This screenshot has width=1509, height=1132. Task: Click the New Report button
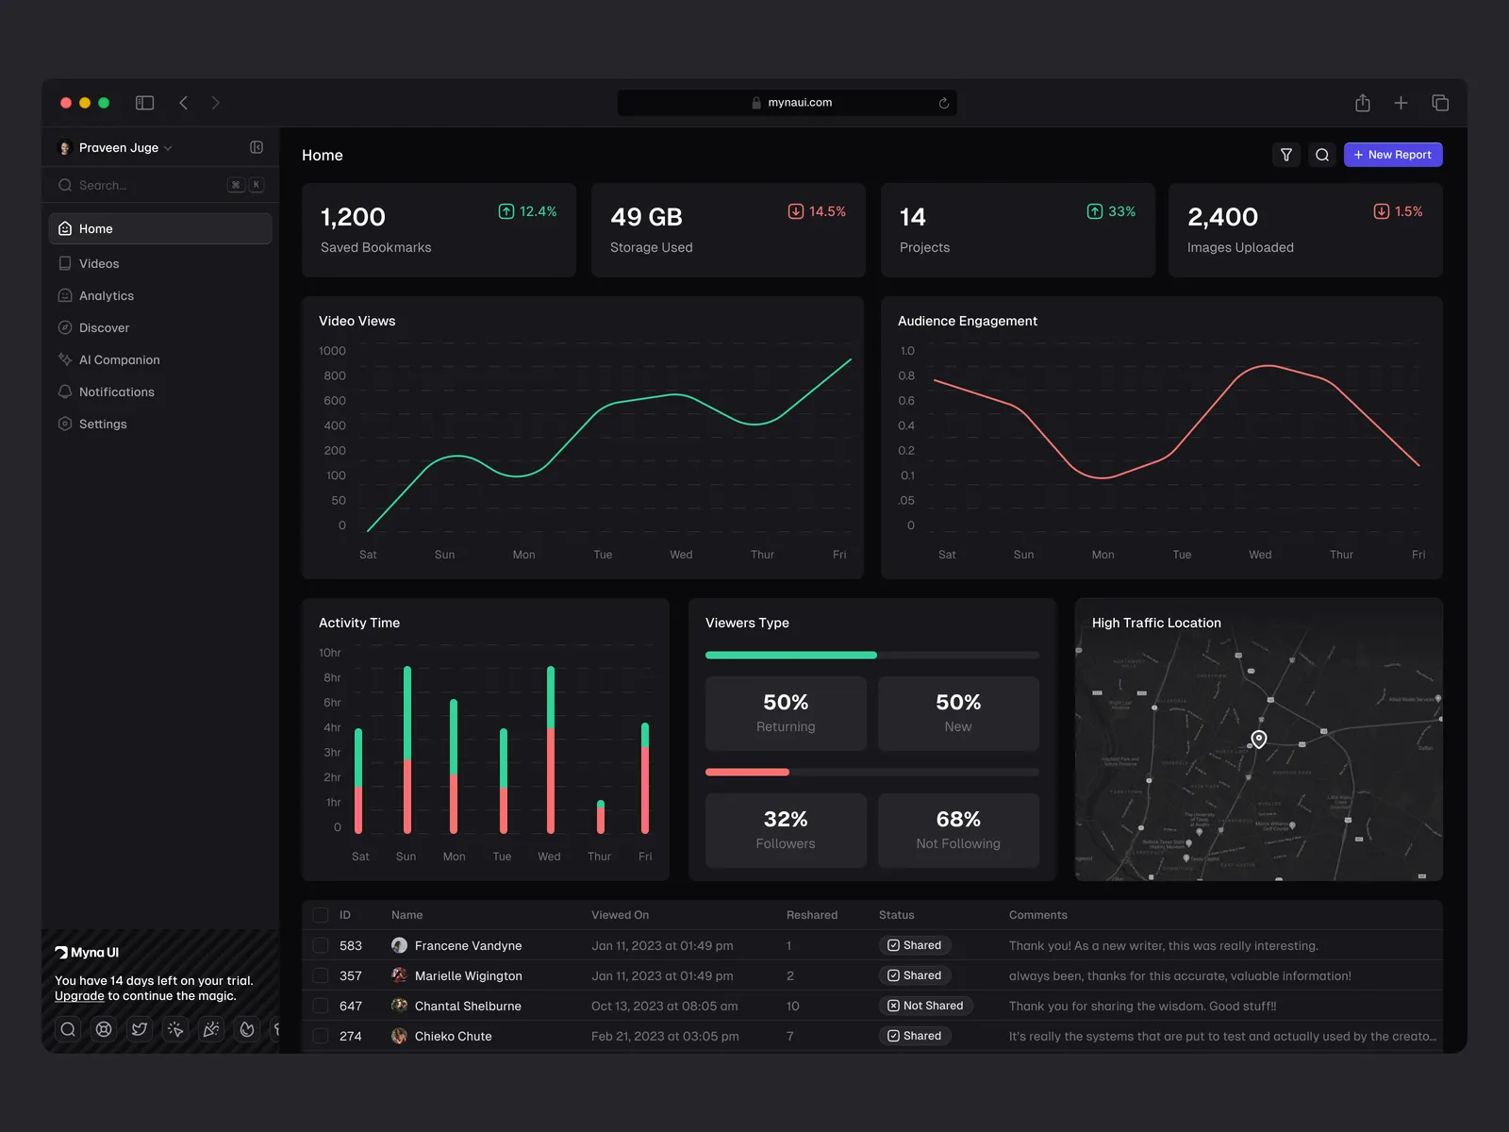pos(1392,155)
